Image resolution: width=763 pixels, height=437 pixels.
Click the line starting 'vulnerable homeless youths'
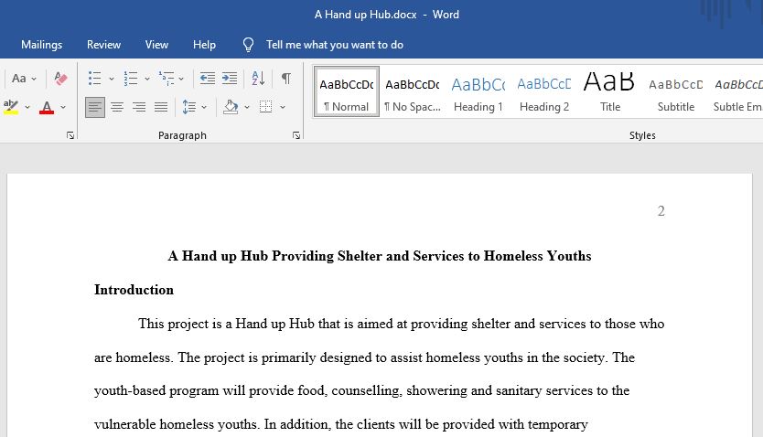point(341,424)
